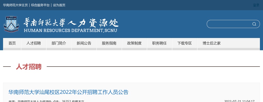Click the red 人才招聘 section heading
Screen dimensions: 263x102
click(29, 67)
